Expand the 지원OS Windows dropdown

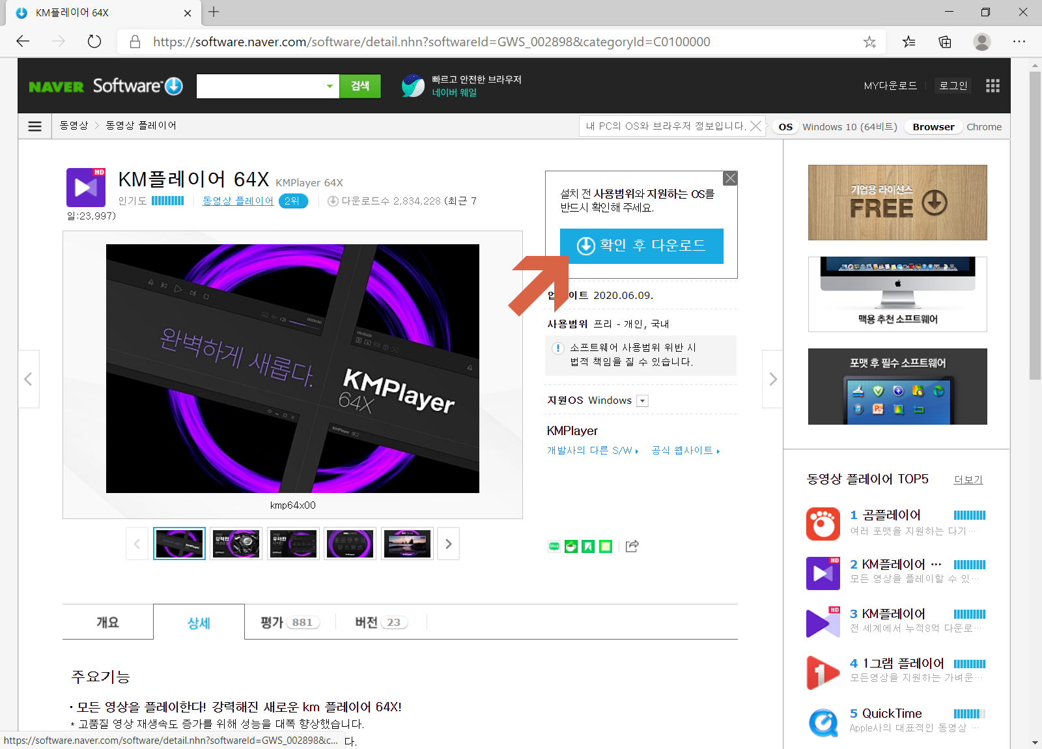[x=642, y=401]
